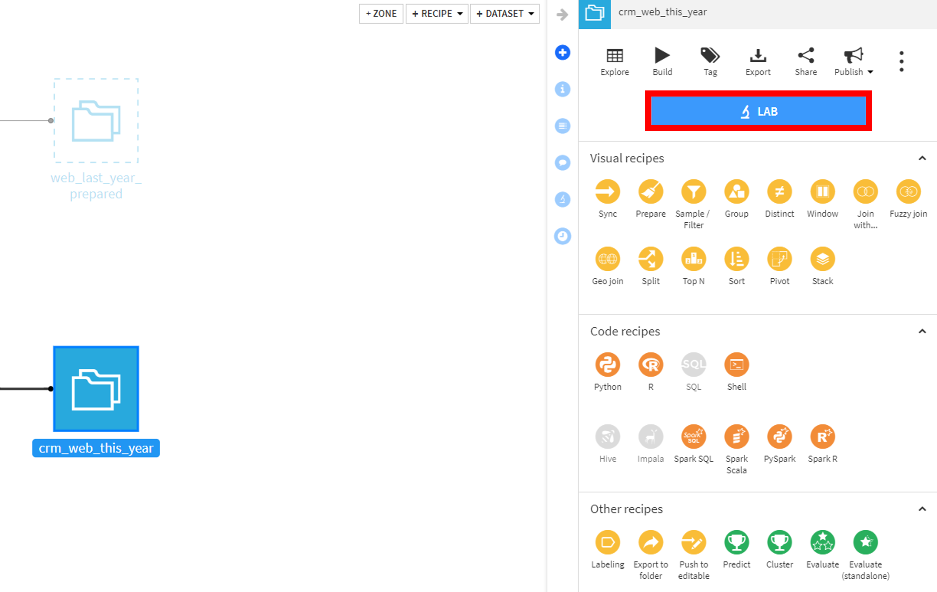
Task: Collapse the Code recipes section
Action: point(922,331)
